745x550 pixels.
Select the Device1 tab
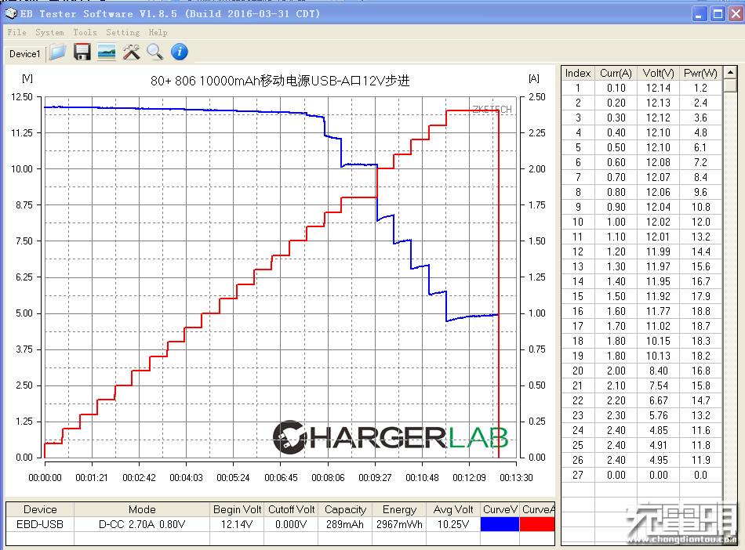coord(25,53)
